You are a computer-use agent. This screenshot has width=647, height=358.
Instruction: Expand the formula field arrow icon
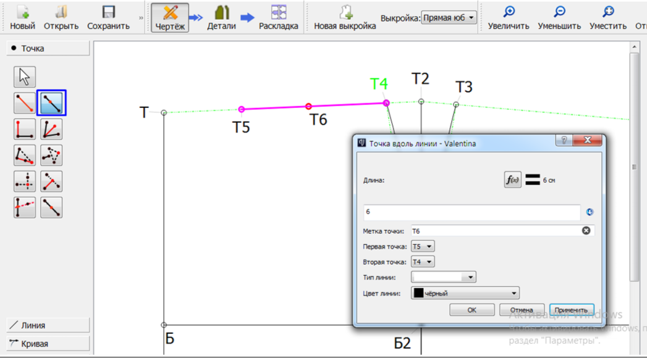pyautogui.click(x=590, y=212)
